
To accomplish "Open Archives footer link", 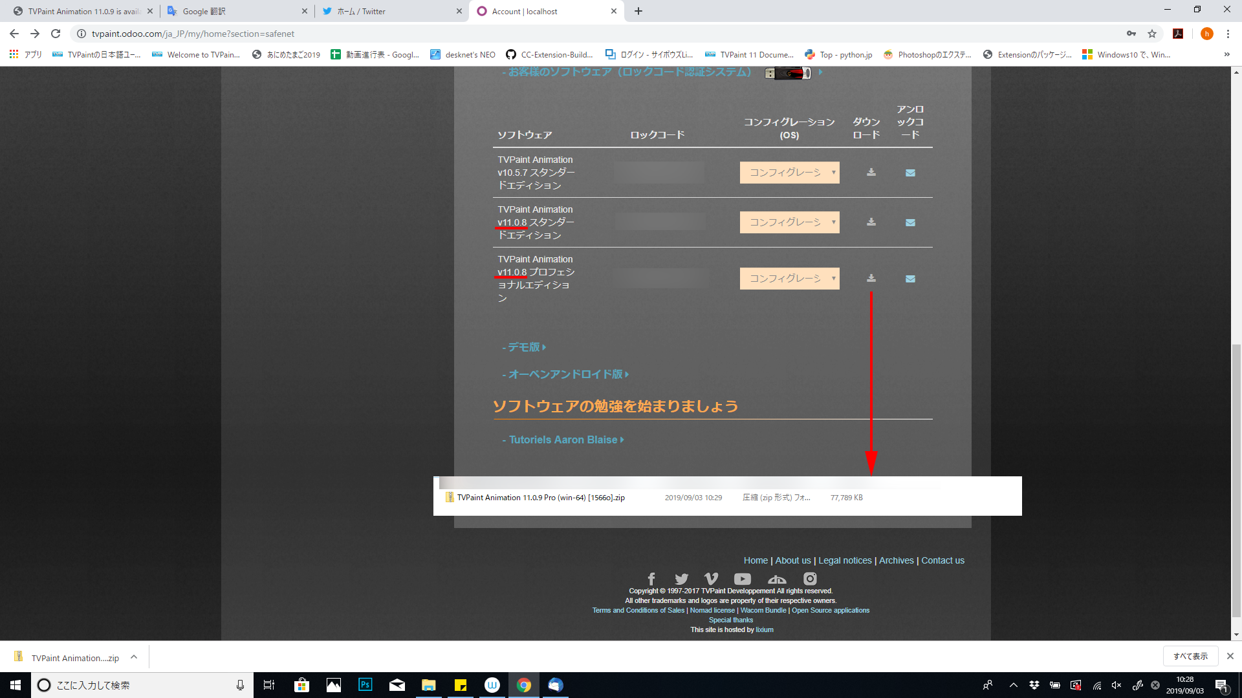I will coord(896,560).
